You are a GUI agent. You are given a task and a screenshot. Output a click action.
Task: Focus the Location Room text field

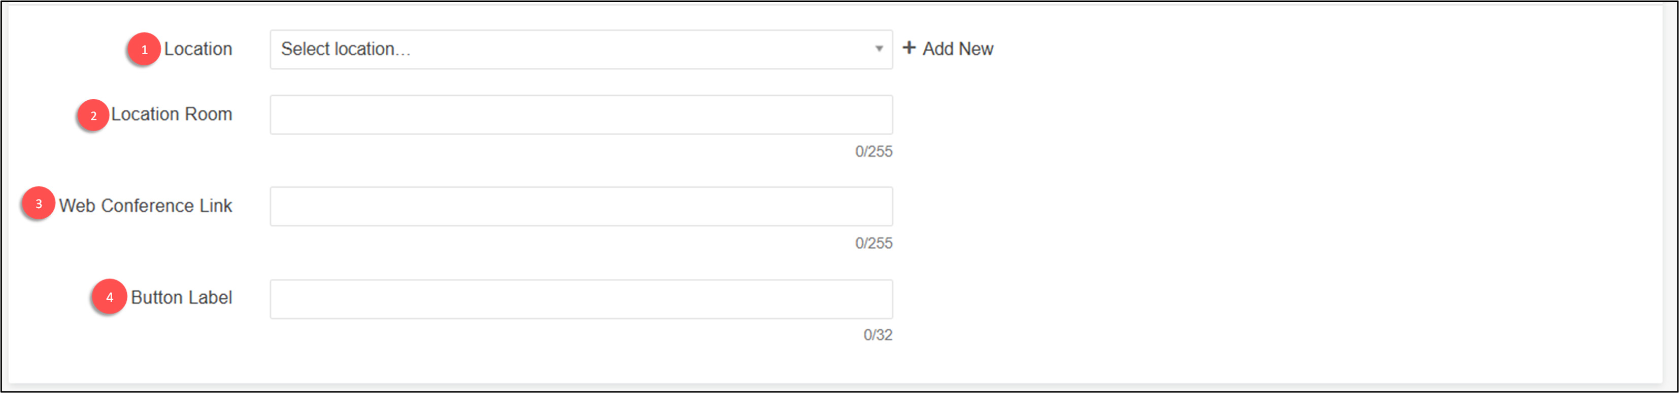tap(580, 115)
